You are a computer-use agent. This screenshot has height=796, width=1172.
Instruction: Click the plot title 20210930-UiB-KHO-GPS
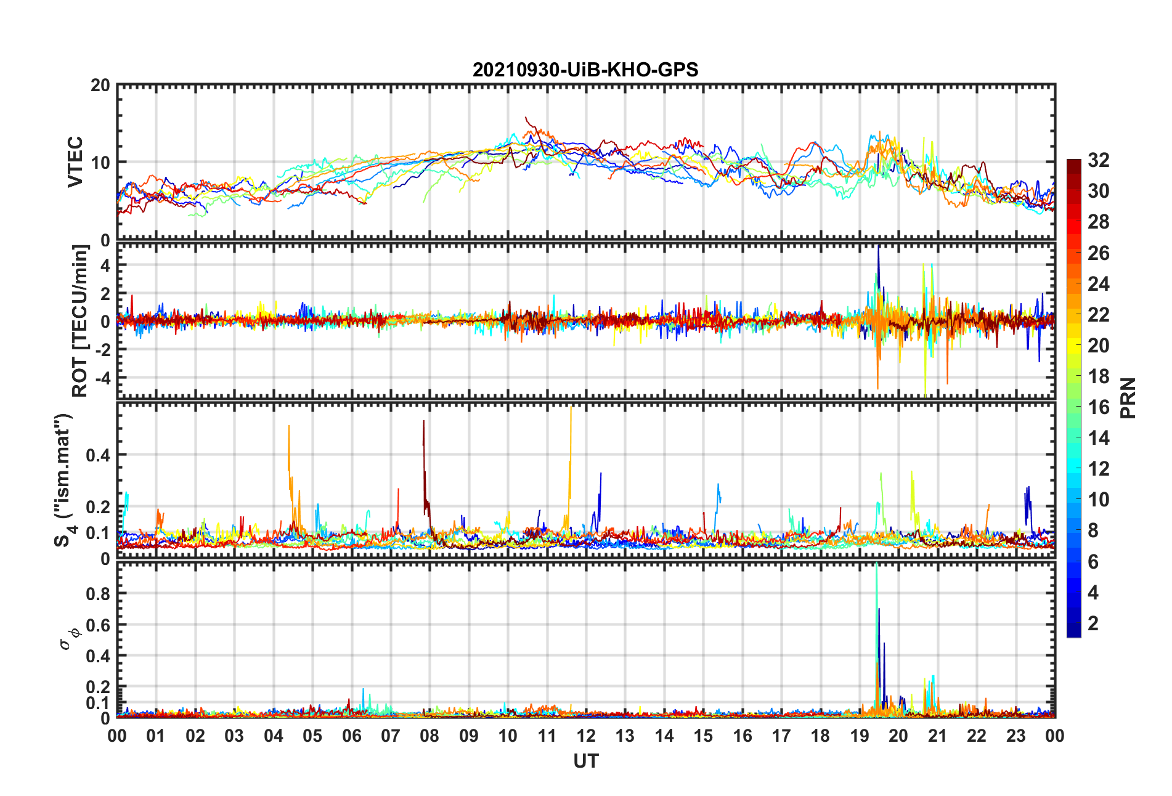(585, 70)
